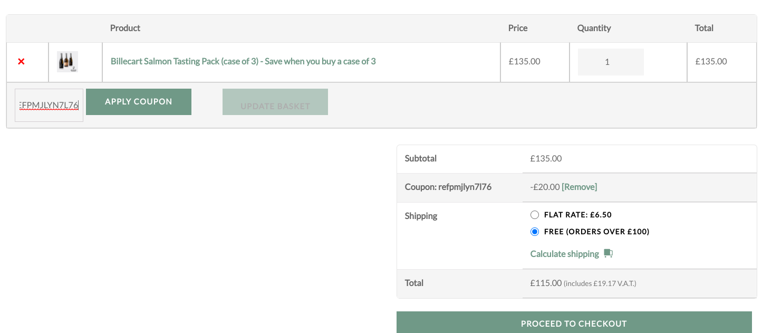Open the Billecart Salmon Tasting Pack link
Screen dimensions: 762x333
click(x=243, y=61)
